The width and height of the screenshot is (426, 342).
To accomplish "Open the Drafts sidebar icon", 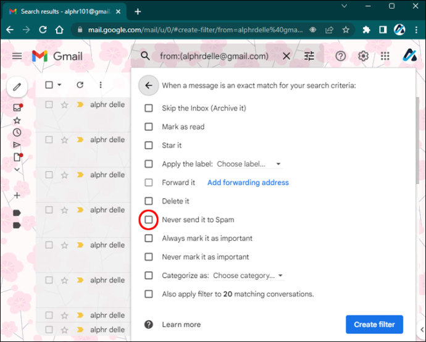I will pos(17,157).
